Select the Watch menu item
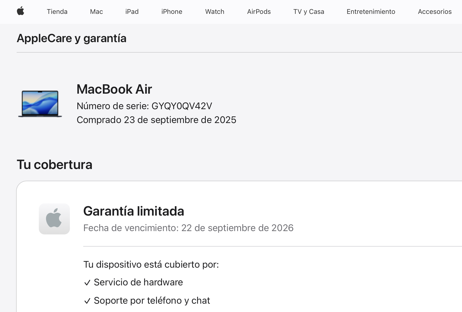This screenshot has height=312, width=462. click(x=214, y=12)
